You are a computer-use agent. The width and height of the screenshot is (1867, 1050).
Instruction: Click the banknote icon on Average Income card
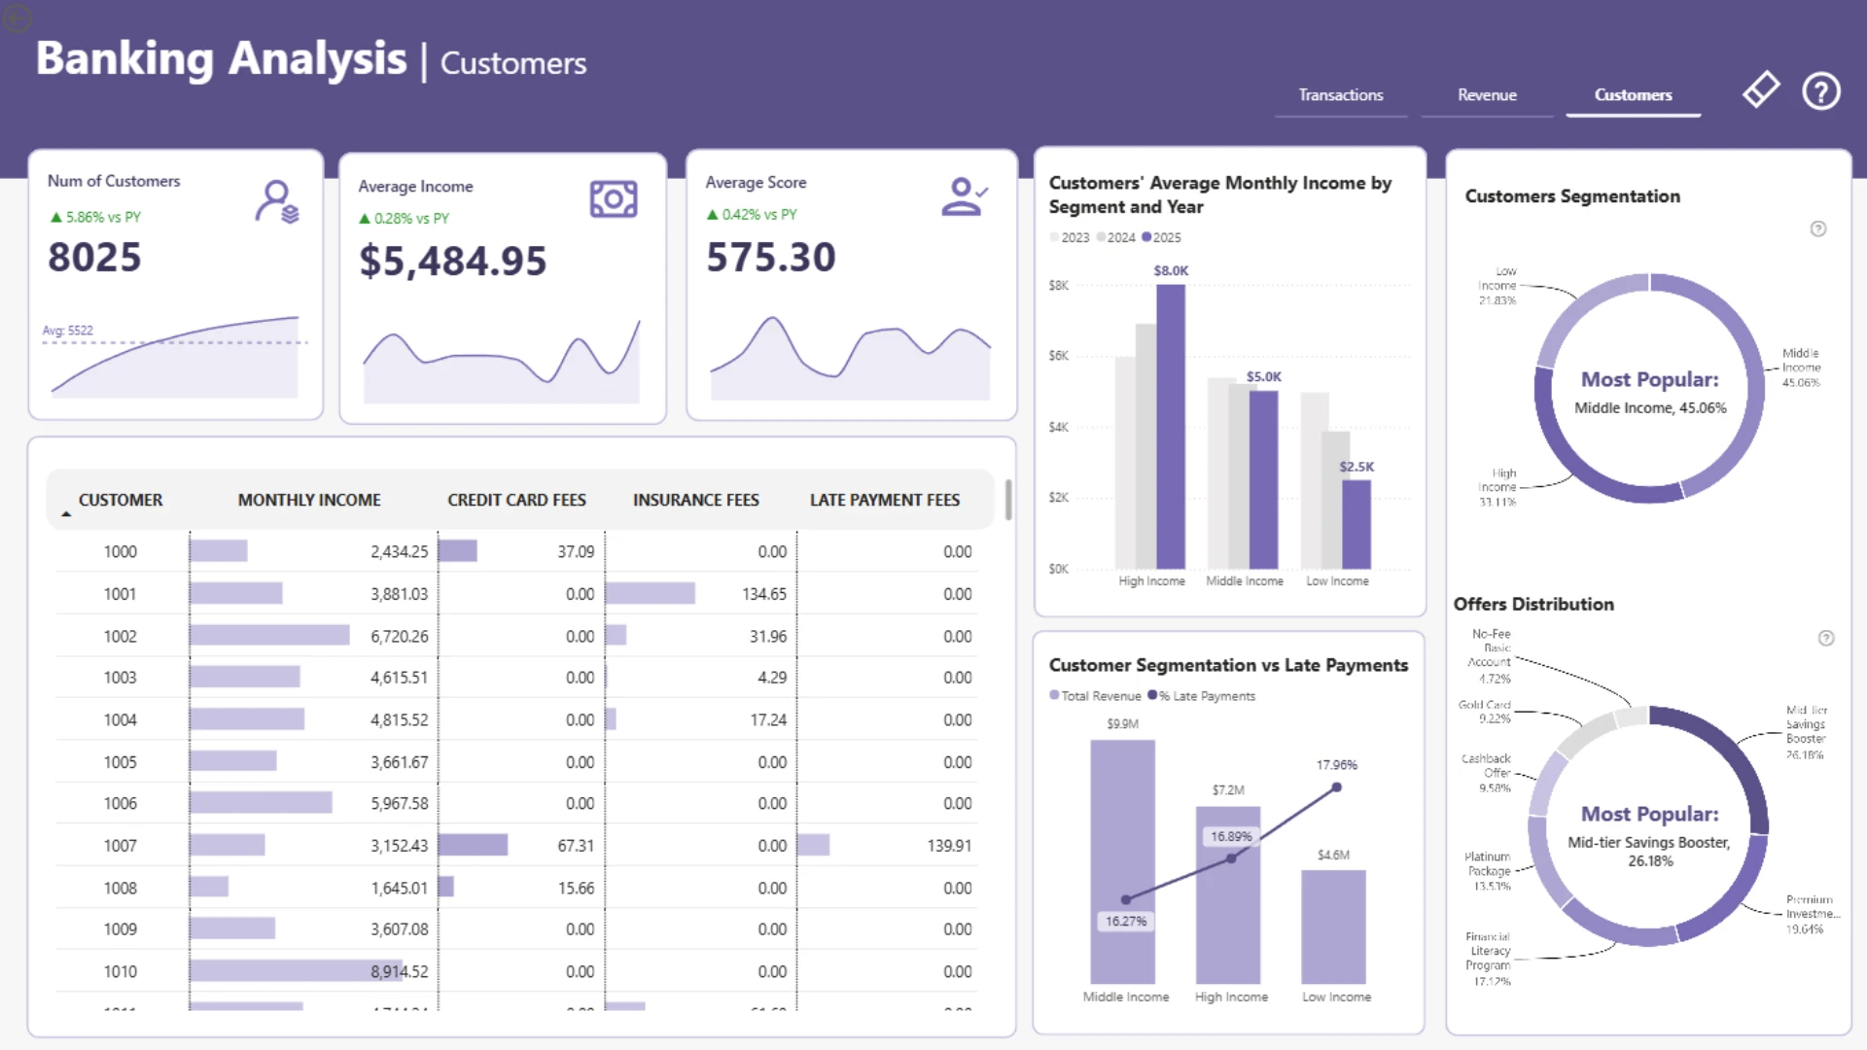point(614,199)
